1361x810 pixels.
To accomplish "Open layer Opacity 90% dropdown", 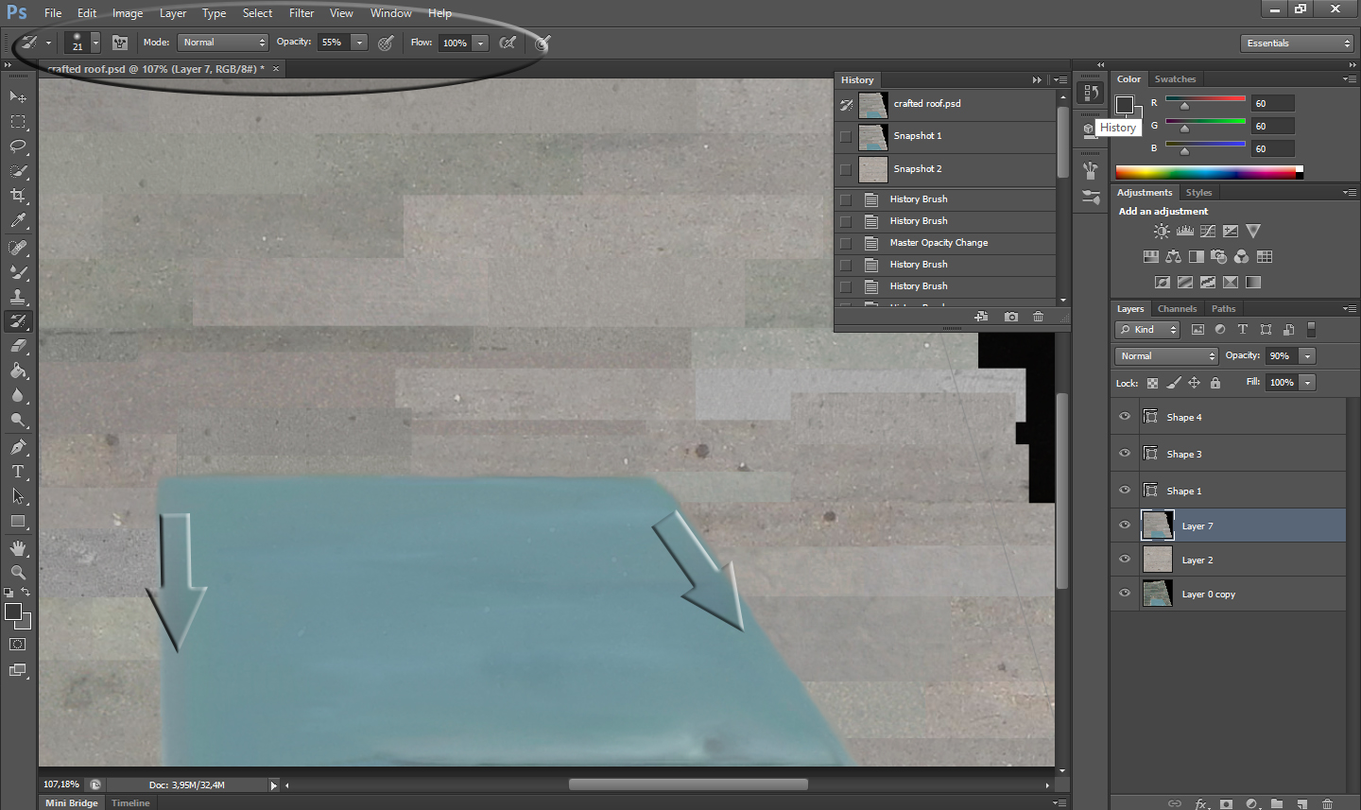I will click(x=1307, y=356).
